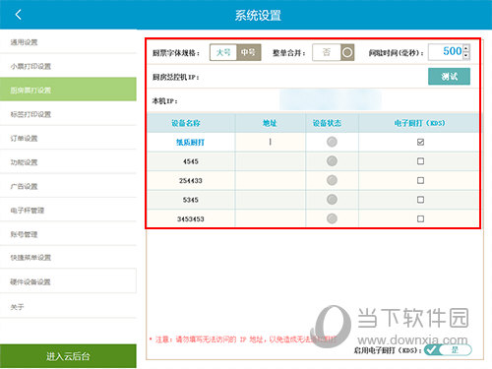This screenshot has height=369, width=492.
Task: Open 功能设置 in the sidebar
Action: coord(68,161)
